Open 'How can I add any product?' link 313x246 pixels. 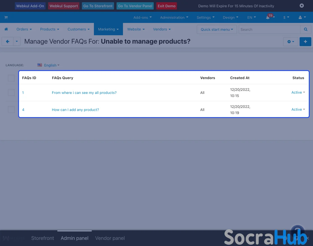(x=75, y=110)
